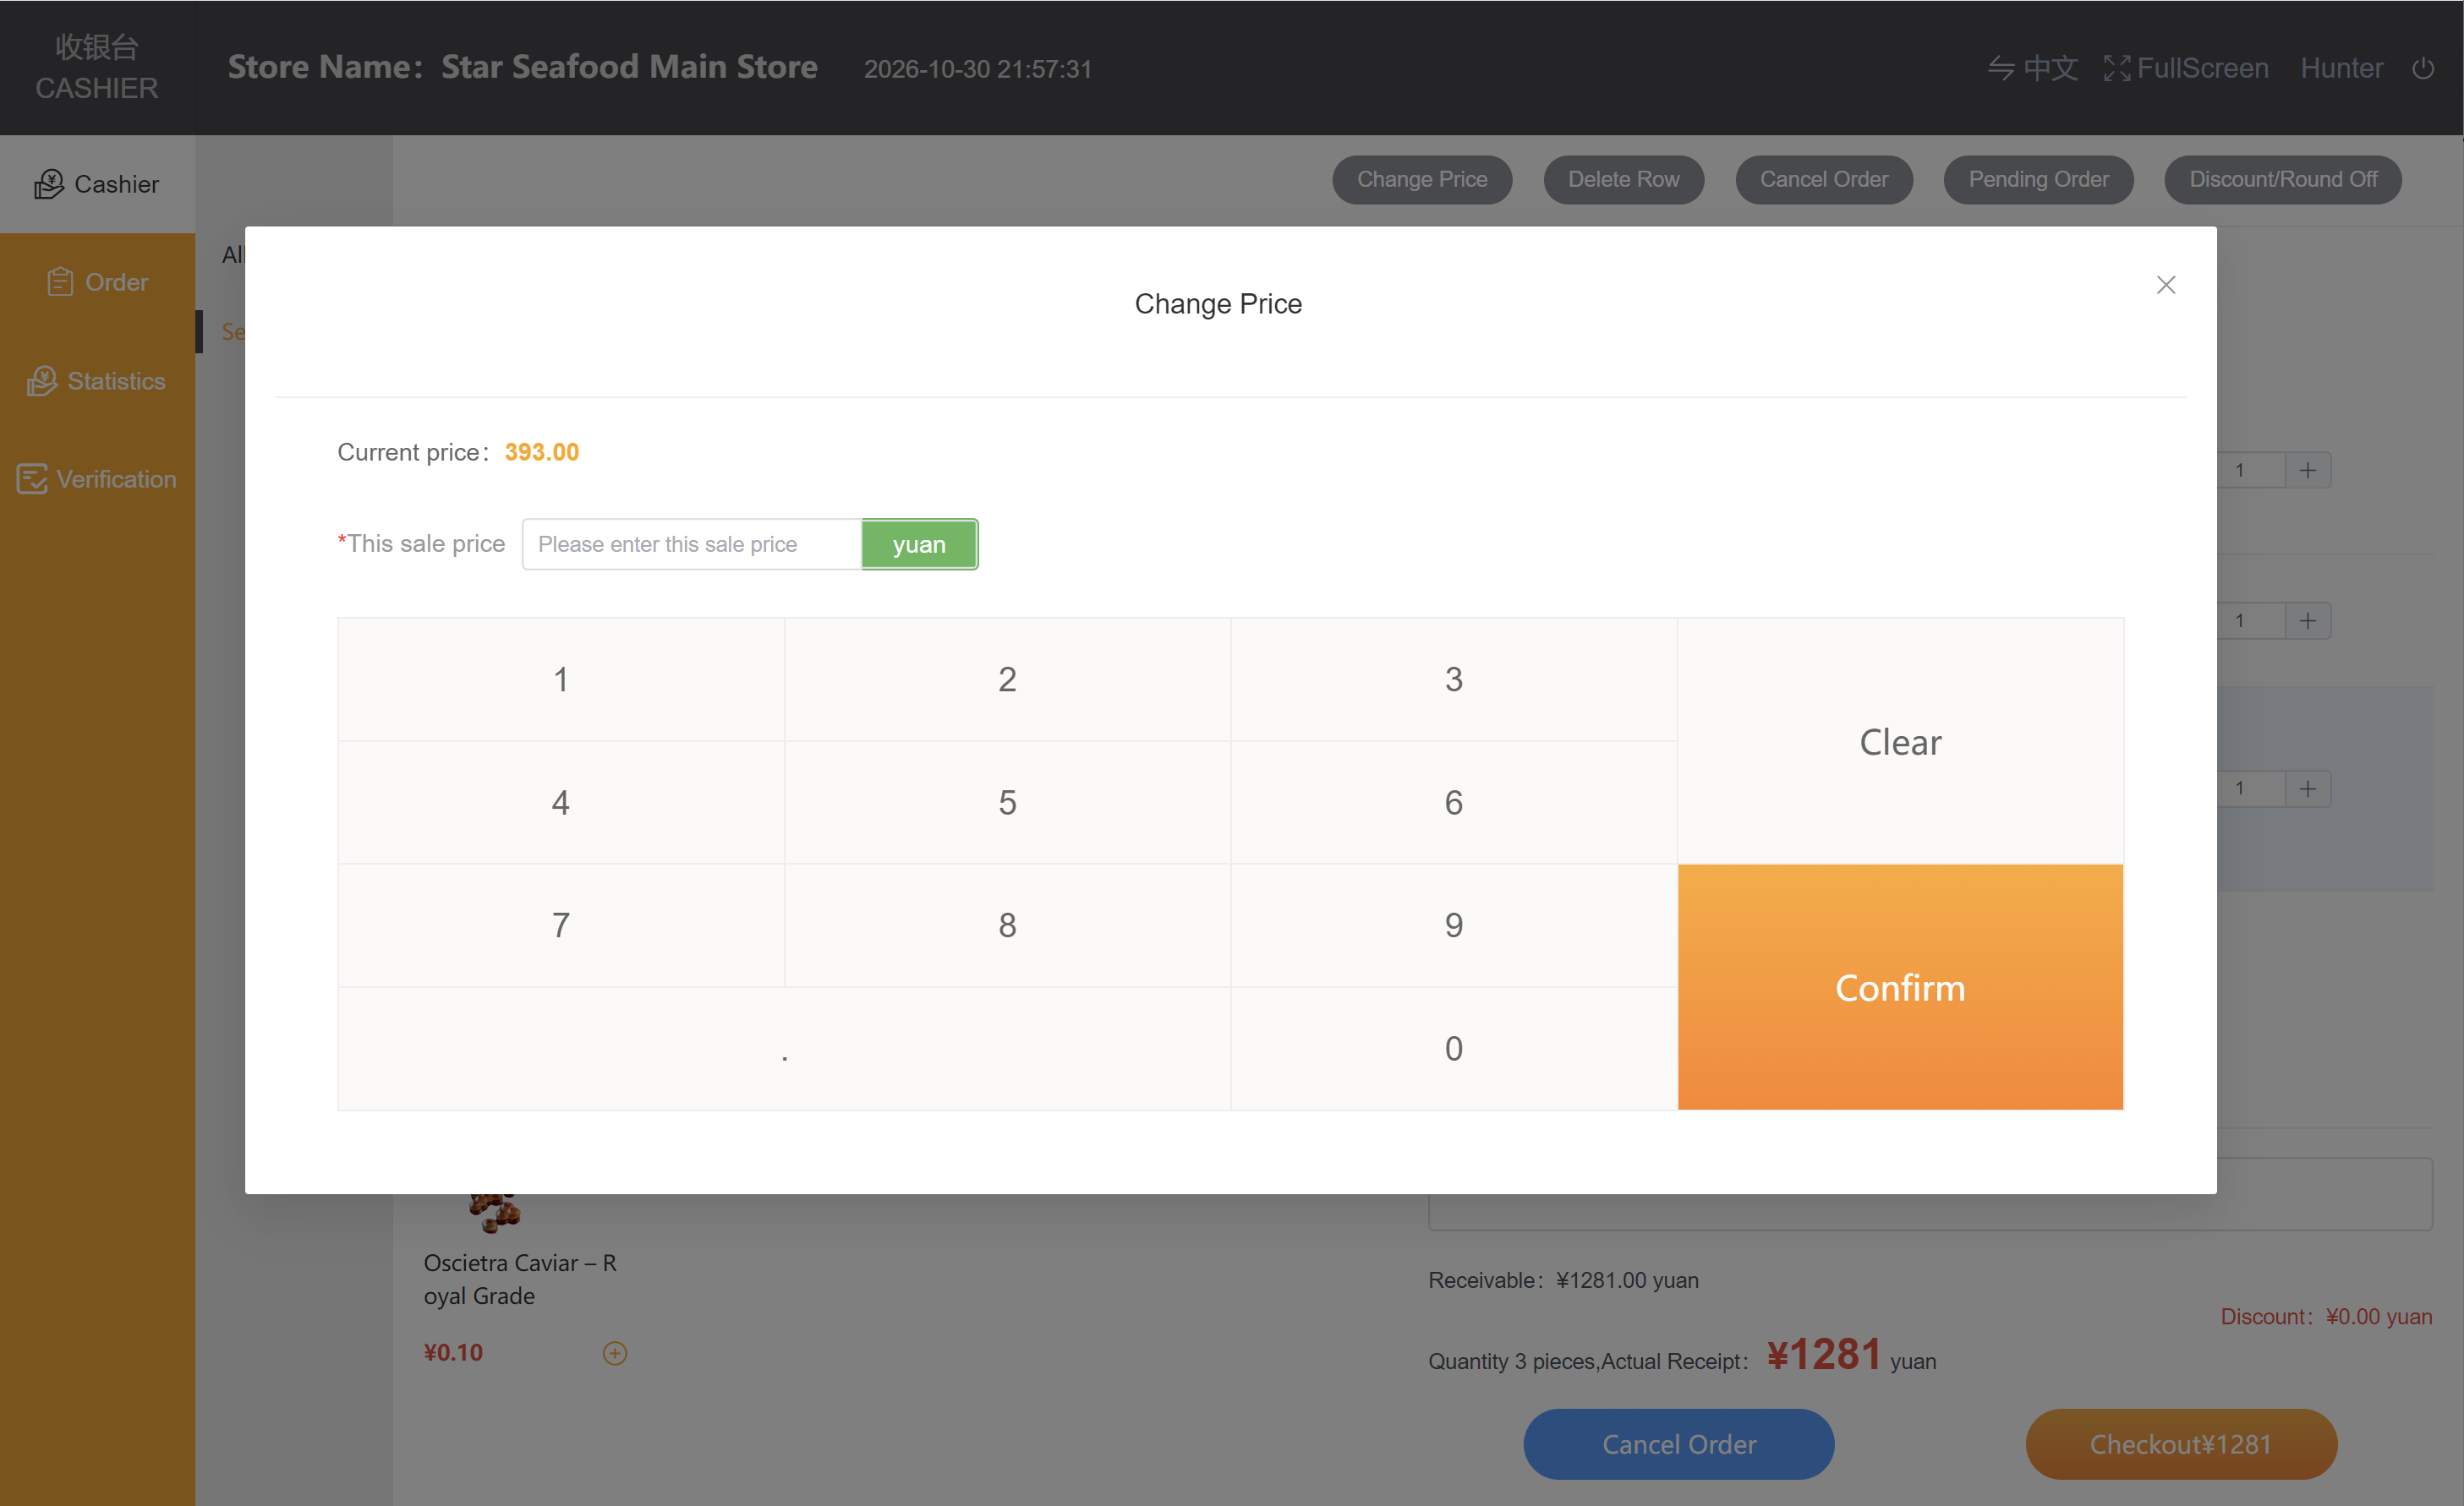Tap keypad digit 8
Viewport: 2464px width, 1506px height.
1007,925
